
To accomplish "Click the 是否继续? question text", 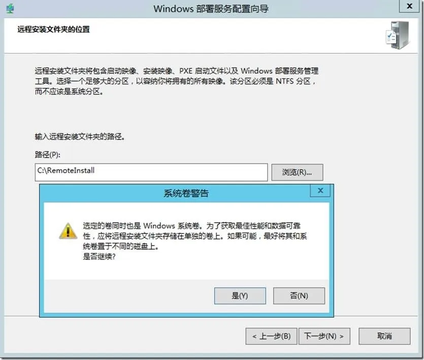I will [x=99, y=256].
